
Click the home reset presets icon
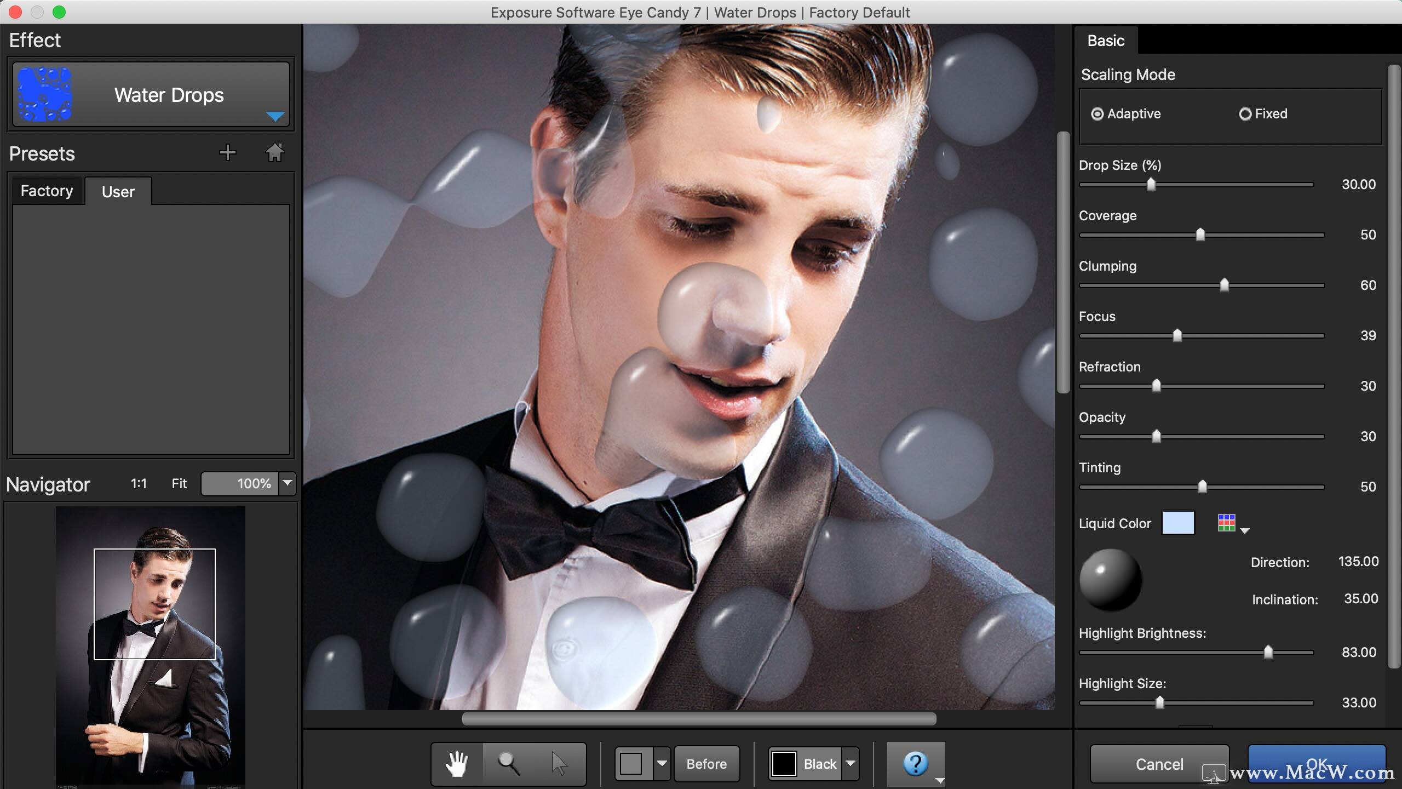coord(275,152)
